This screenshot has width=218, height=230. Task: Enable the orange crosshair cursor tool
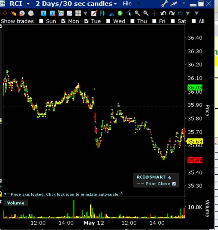[x=154, y=14]
